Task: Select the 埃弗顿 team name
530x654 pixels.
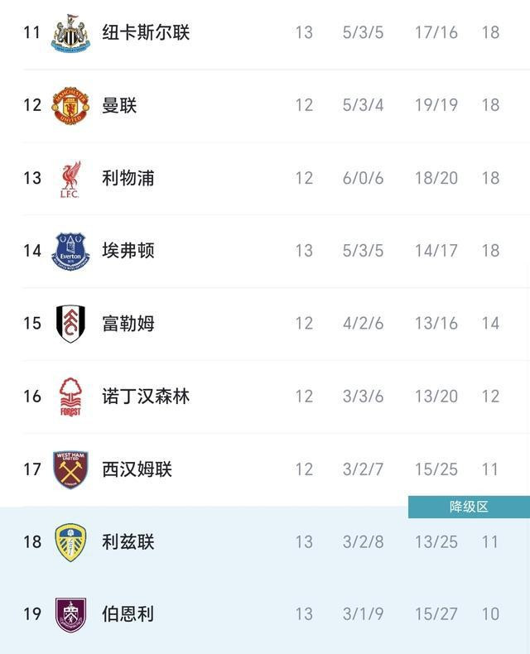Action: (x=128, y=251)
